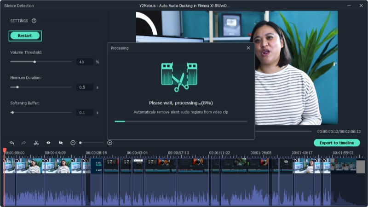Click timeline ruler at 00:01:26:08
This screenshot has height=207, width=368.
261,153
